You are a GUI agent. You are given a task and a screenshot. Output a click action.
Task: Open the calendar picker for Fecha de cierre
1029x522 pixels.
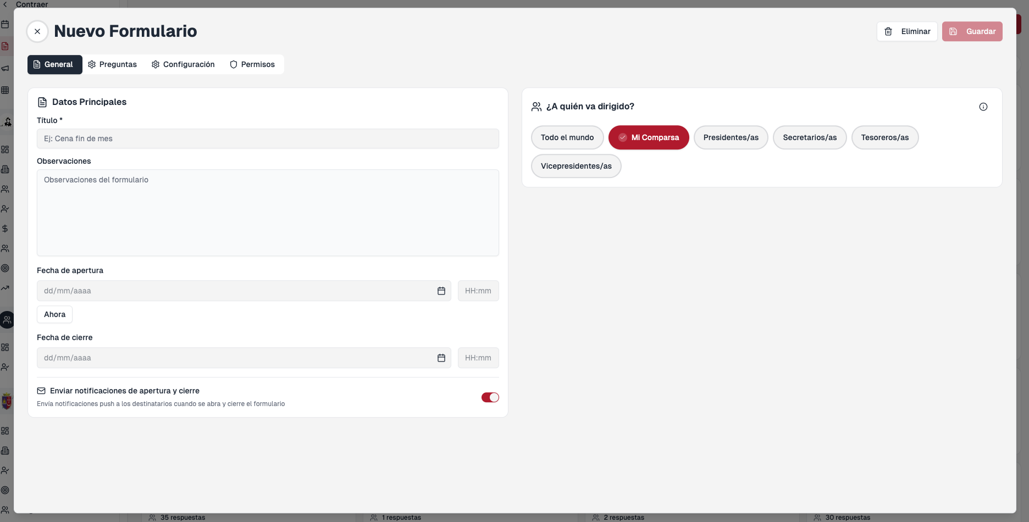[x=441, y=358]
